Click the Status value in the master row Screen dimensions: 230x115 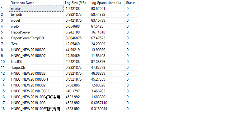(x=128, y=9)
